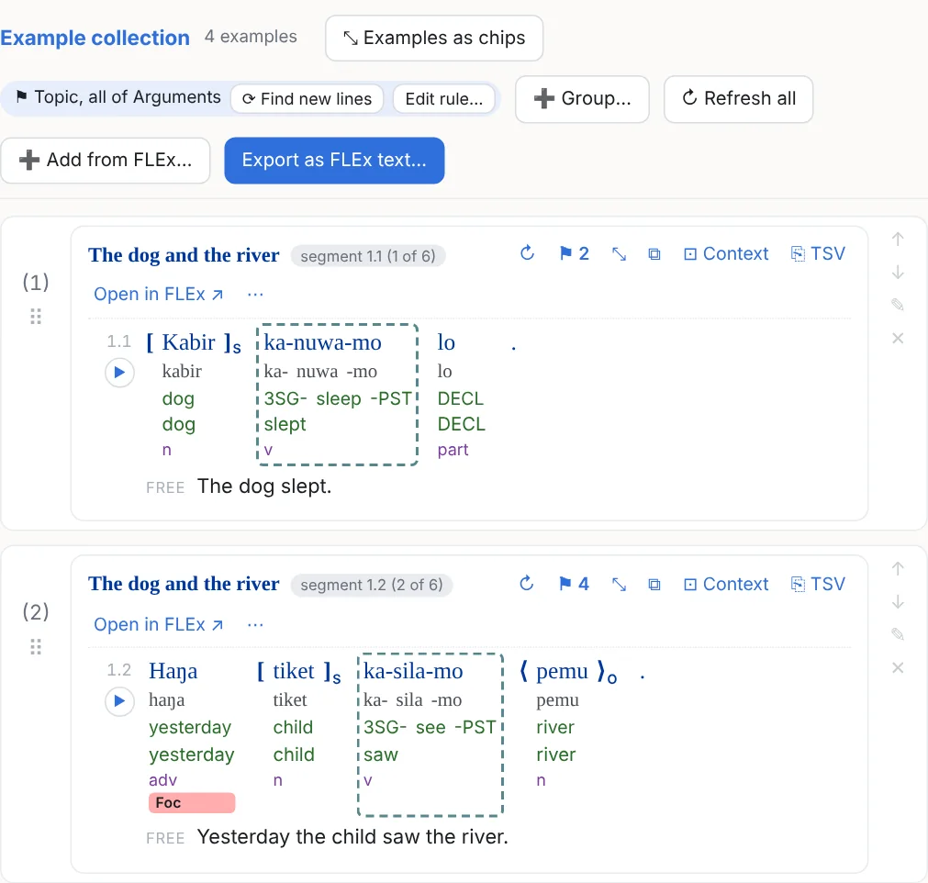Move example 2 up with the arrow
This screenshot has width=928, height=883.
pyautogui.click(x=898, y=569)
